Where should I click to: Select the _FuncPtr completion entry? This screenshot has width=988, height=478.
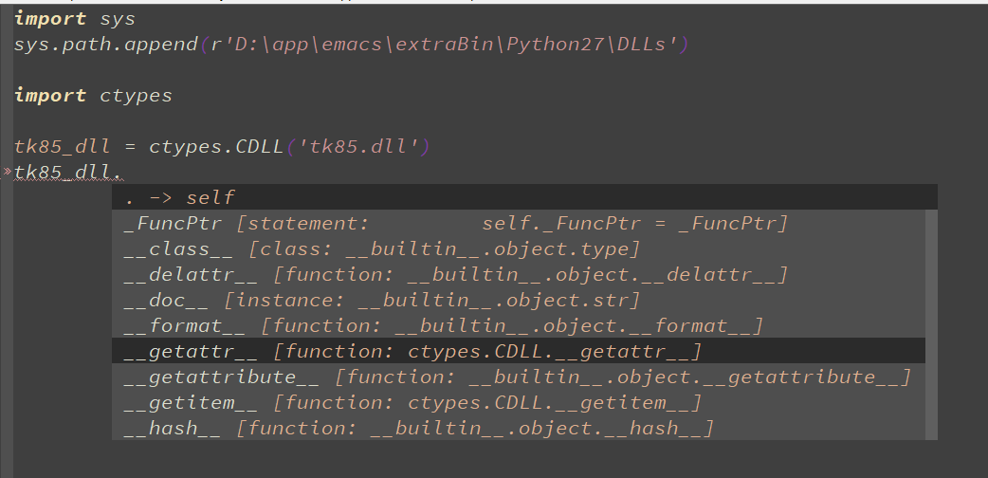coord(518,223)
